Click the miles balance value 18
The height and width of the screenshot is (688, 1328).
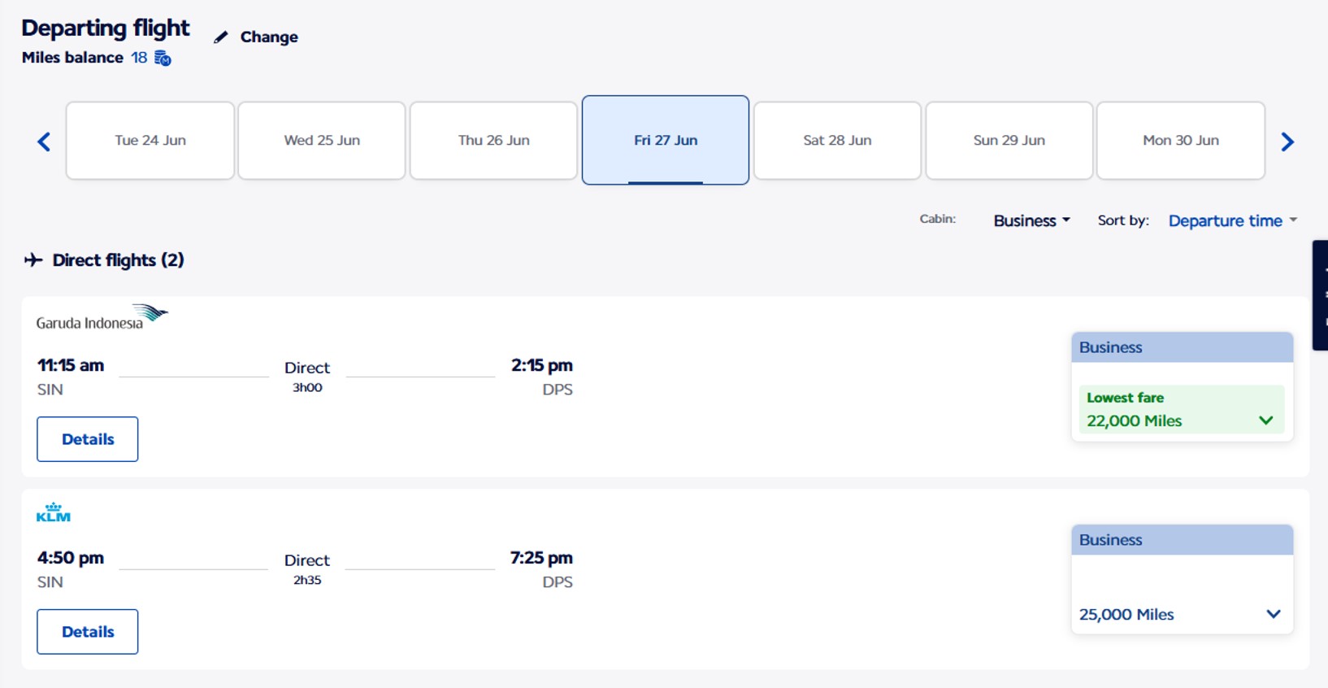click(x=139, y=58)
